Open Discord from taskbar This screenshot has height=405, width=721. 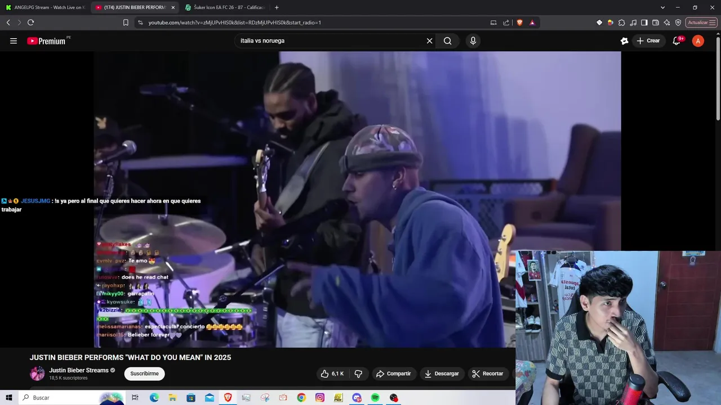point(357,398)
